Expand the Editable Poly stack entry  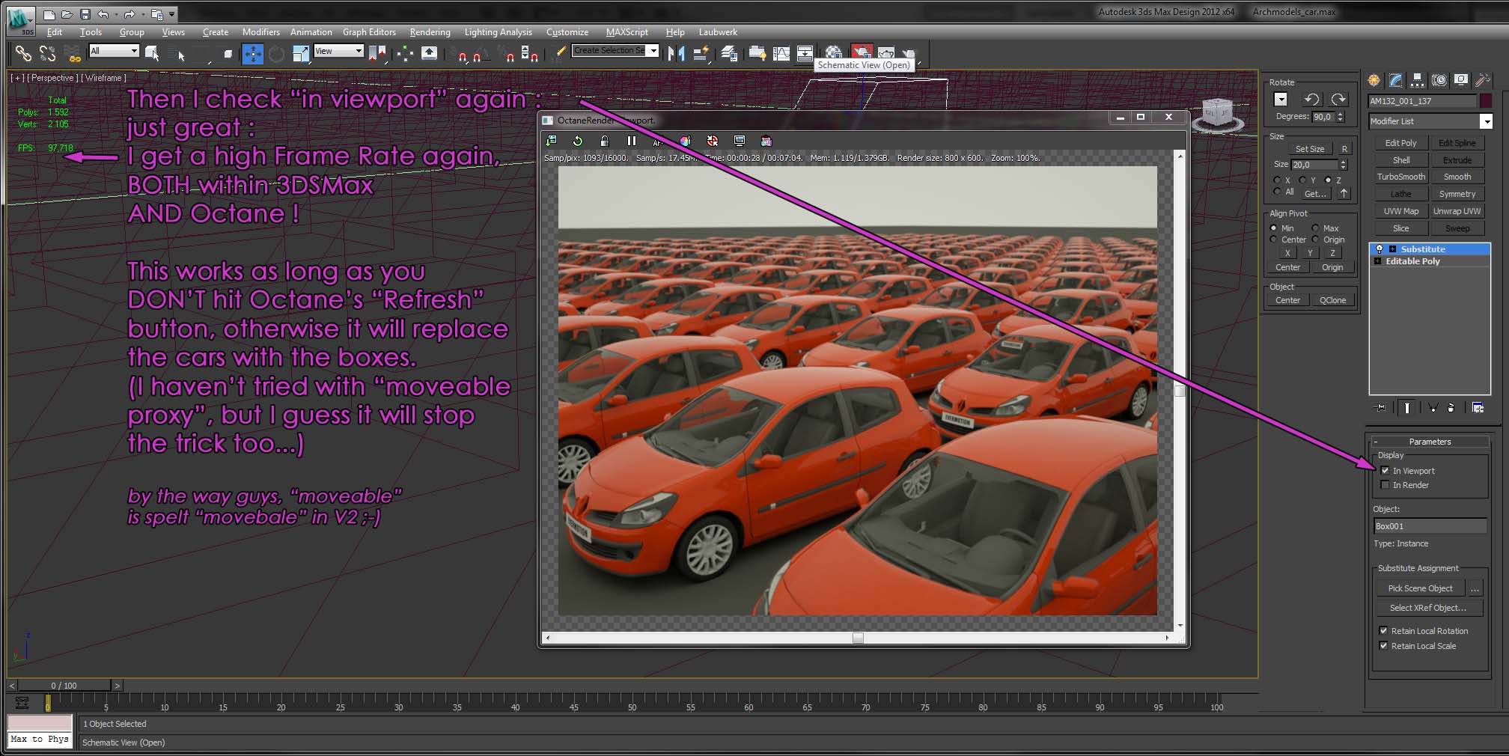1377,261
